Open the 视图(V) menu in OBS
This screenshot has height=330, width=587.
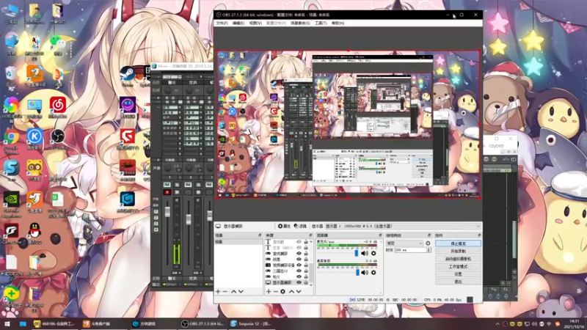[x=255, y=23]
